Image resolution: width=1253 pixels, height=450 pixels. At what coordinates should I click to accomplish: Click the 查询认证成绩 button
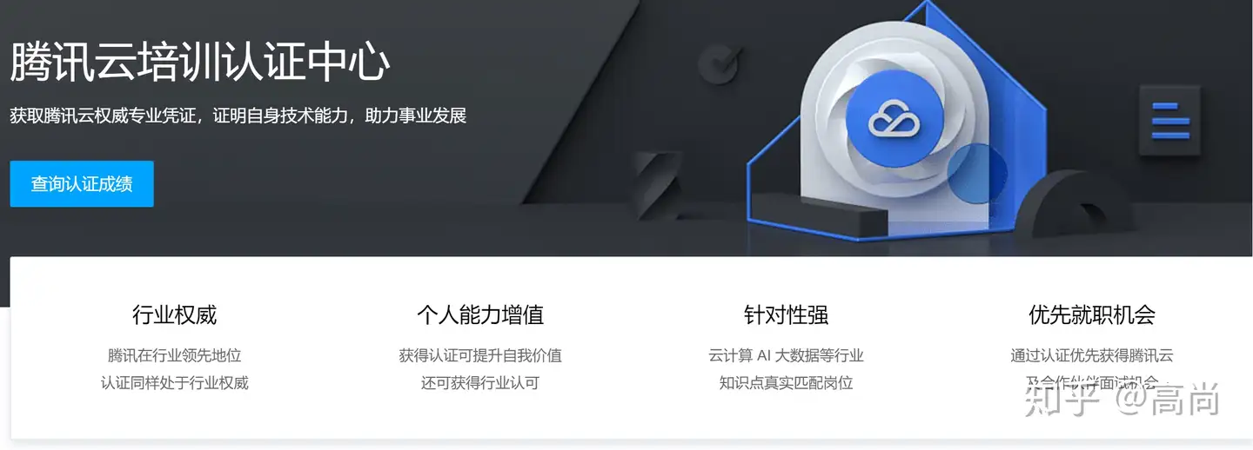(82, 184)
